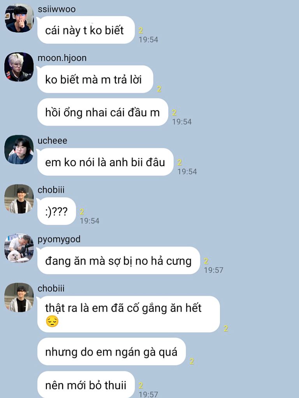Click unread count beside "cái này t ko biết"

pos(141,30)
